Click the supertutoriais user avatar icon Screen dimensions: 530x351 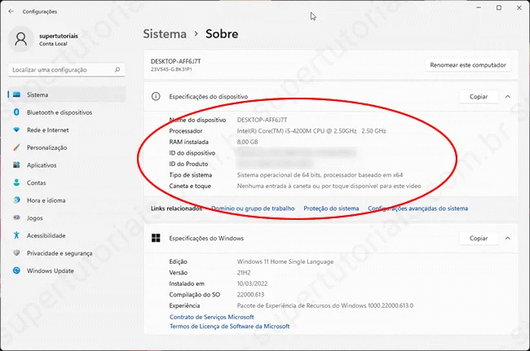tap(20, 39)
